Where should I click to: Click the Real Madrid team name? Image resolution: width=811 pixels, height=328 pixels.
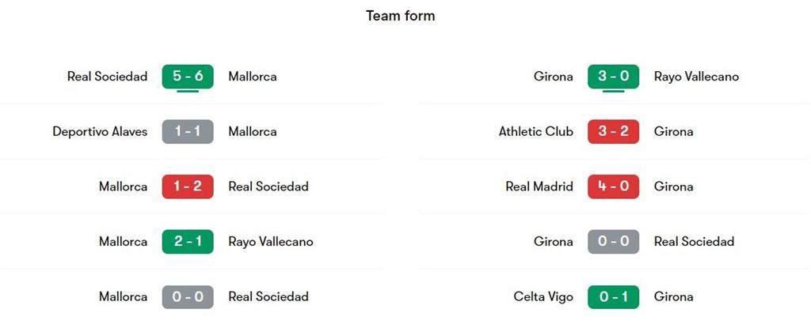click(x=539, y=187)
